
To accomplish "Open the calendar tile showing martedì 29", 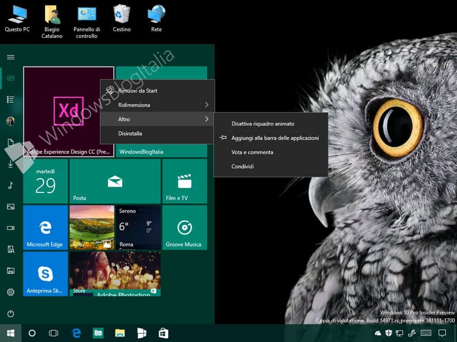I will (46, 181).
